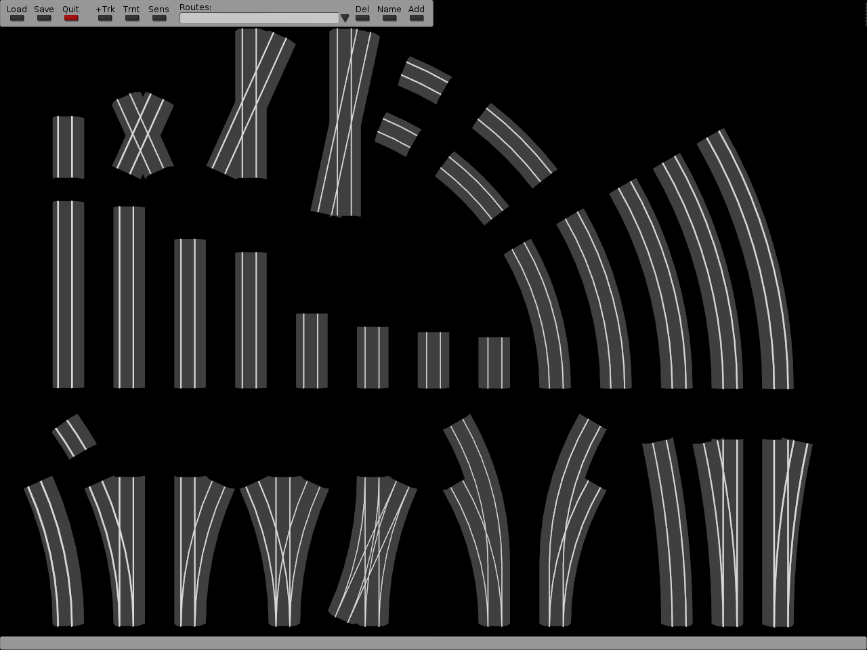Delete the route with Del
Image resolution: width=867 pixels, height=650 pixels.
pyautogui.click(x=362, y=17)
